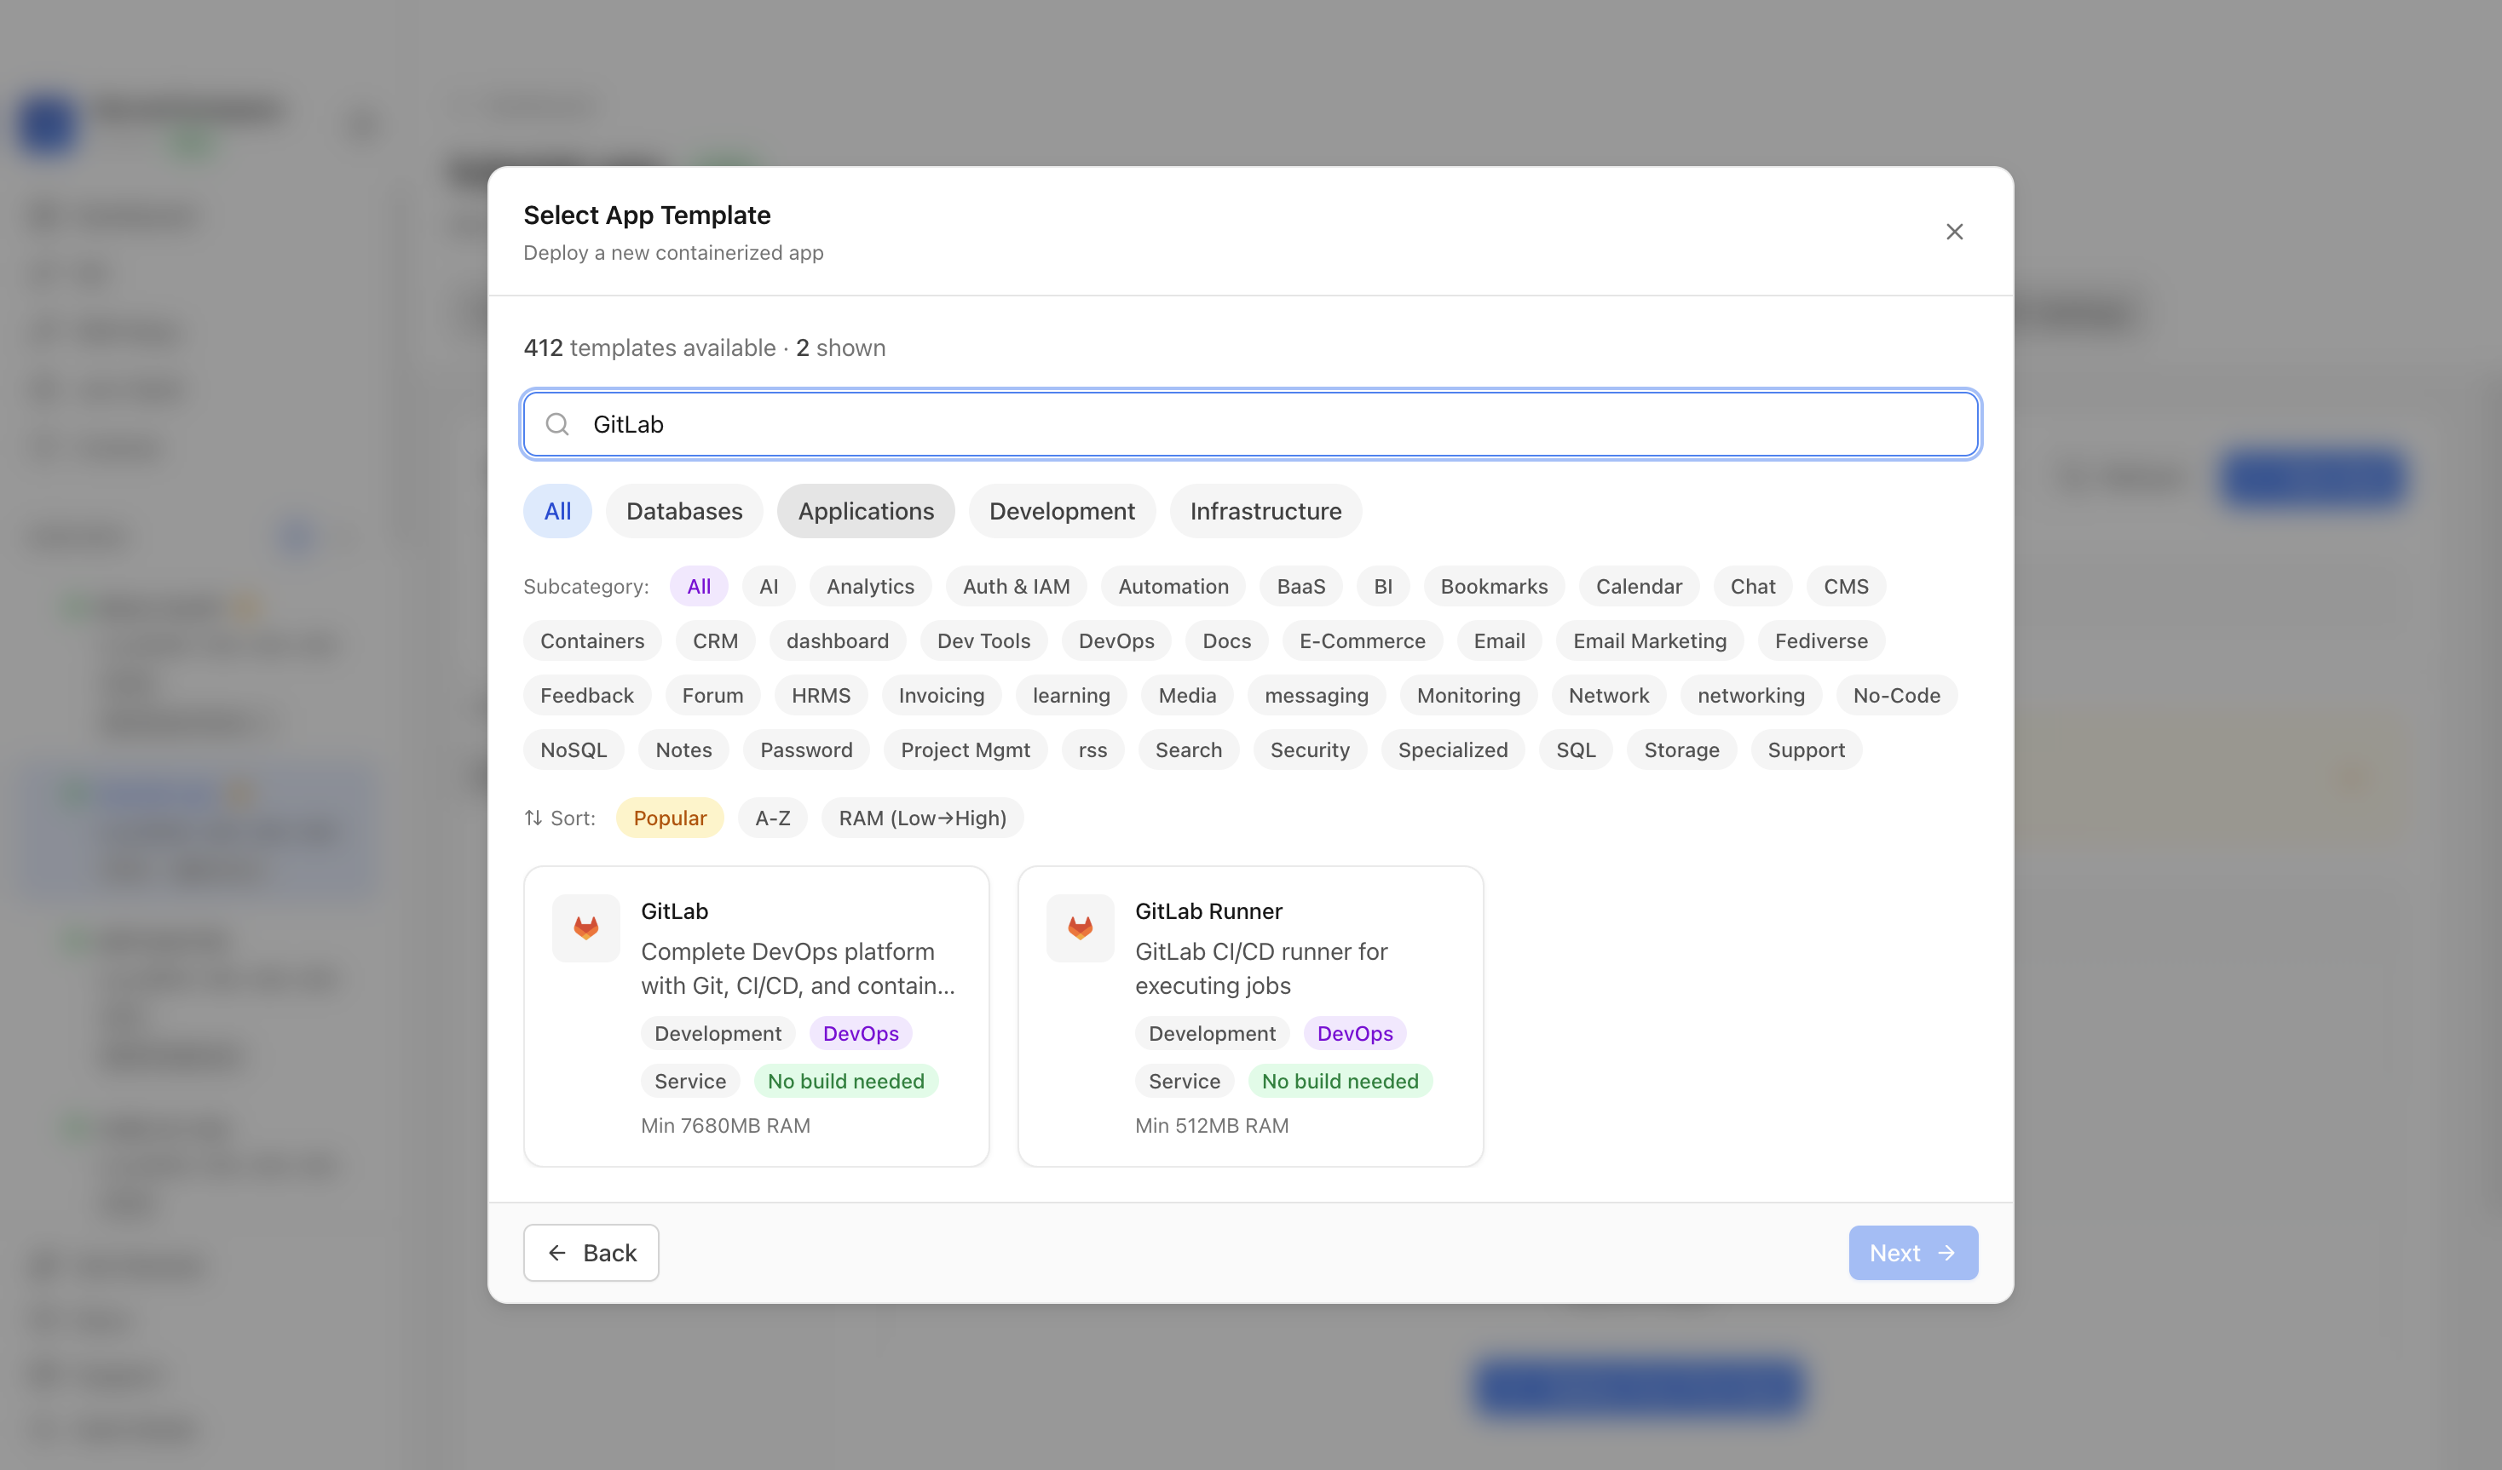Click the Next button
This screenshot has width=2502, height=1470.
(x=1913, y=1253)
